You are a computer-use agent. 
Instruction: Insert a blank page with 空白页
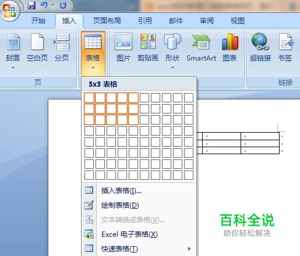(x=37, y=48)
